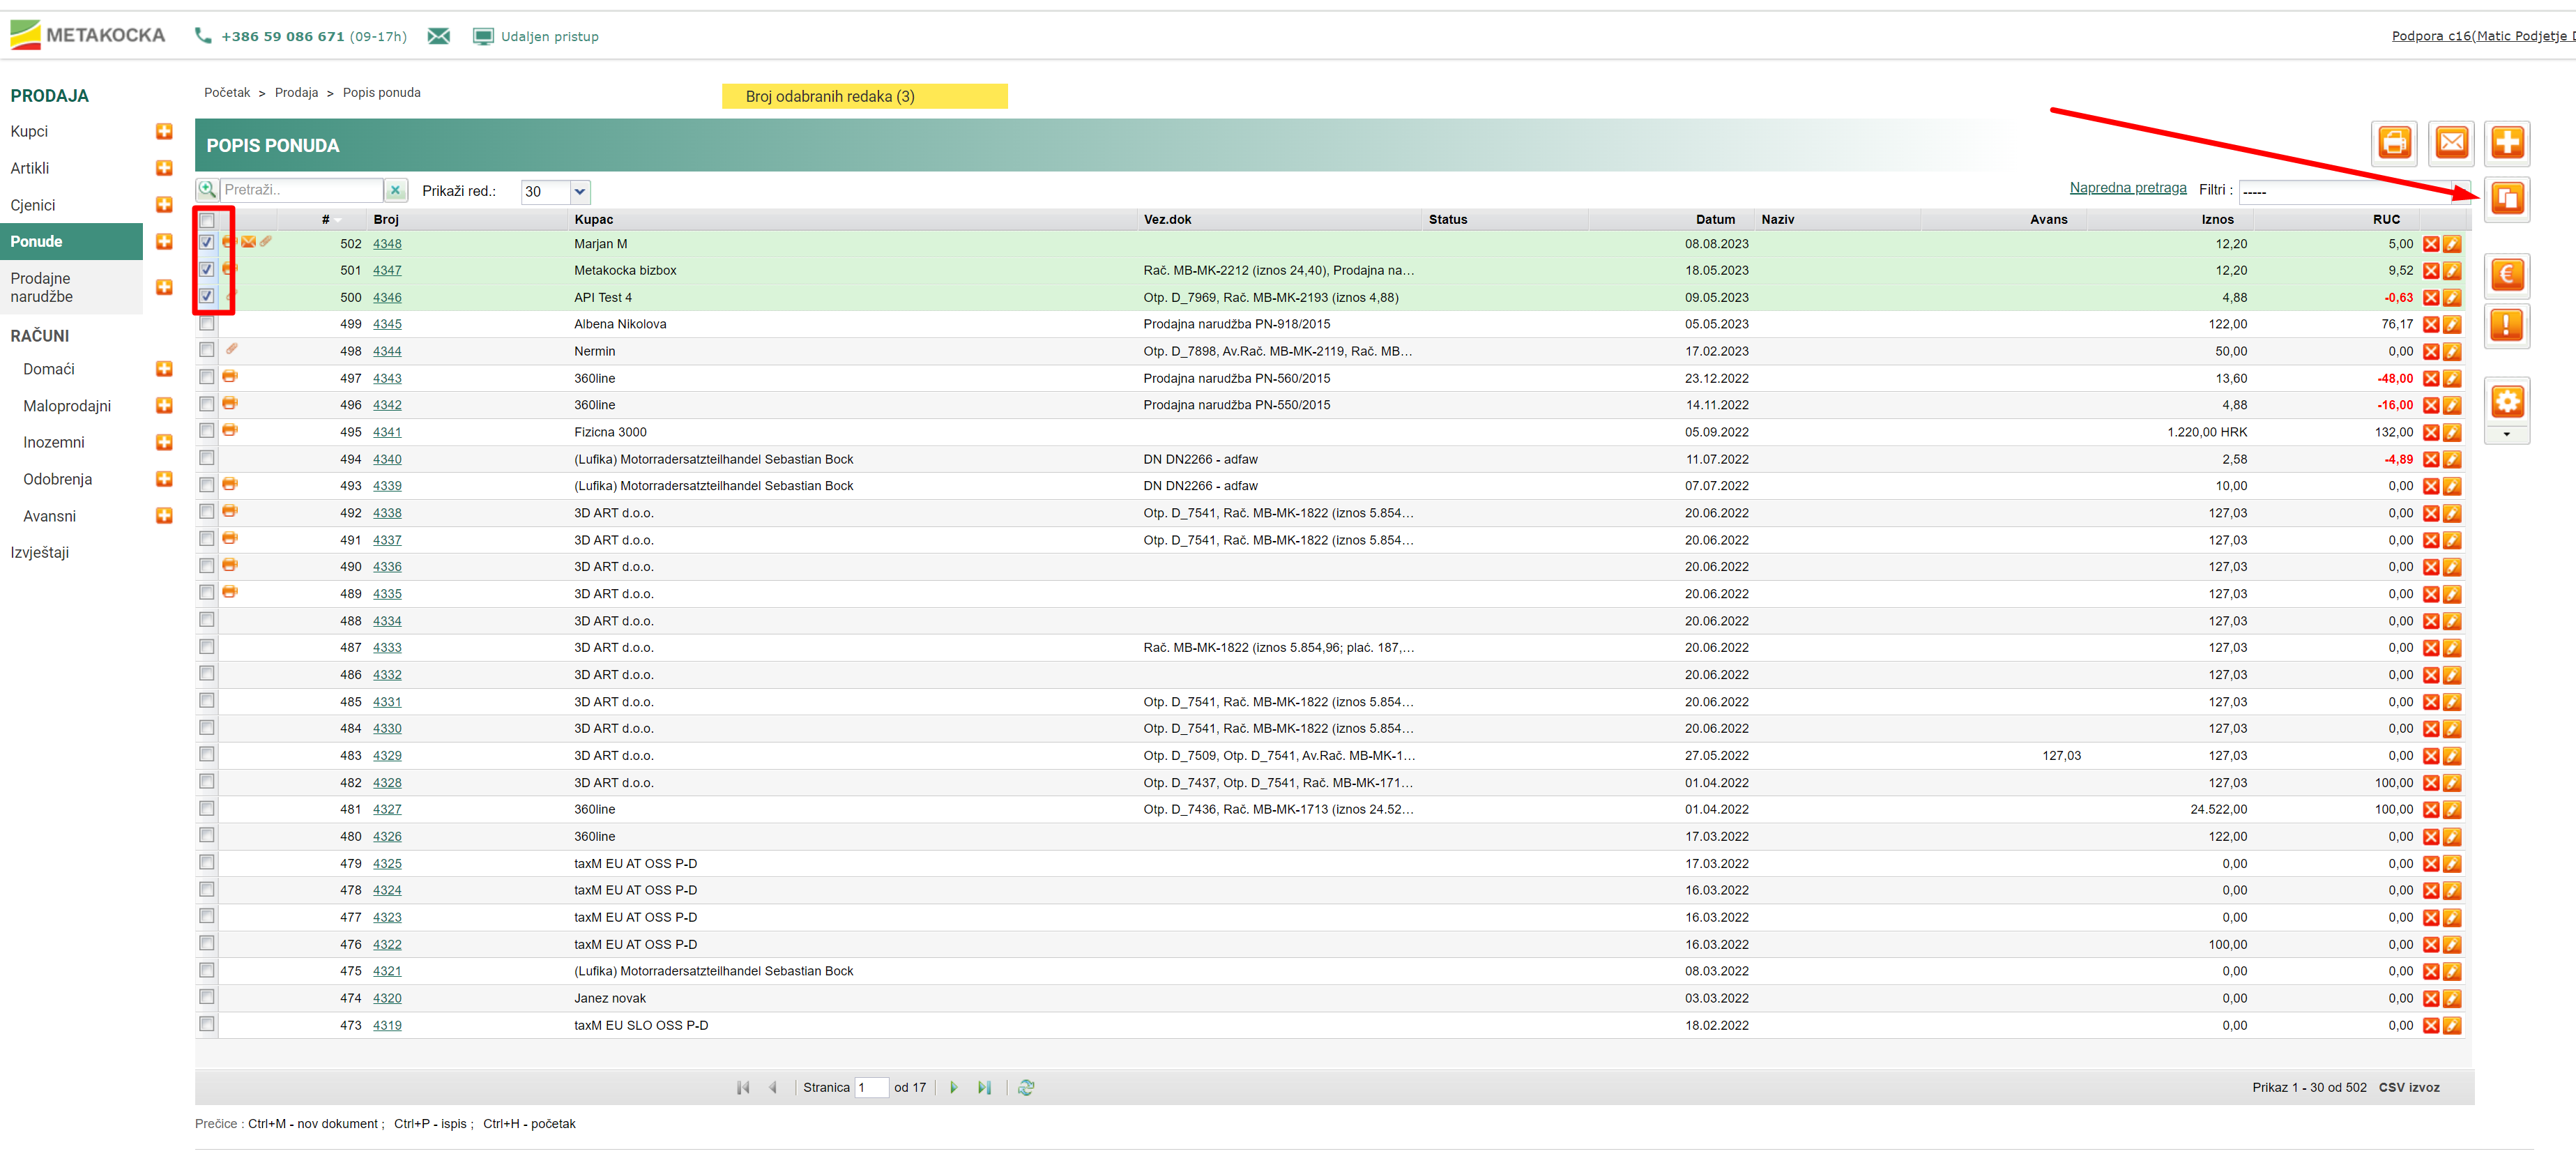Screen dimensions: 2576x1172
Task: Expand arrow below settings gear button
Action: click(x=2506, y=435)
